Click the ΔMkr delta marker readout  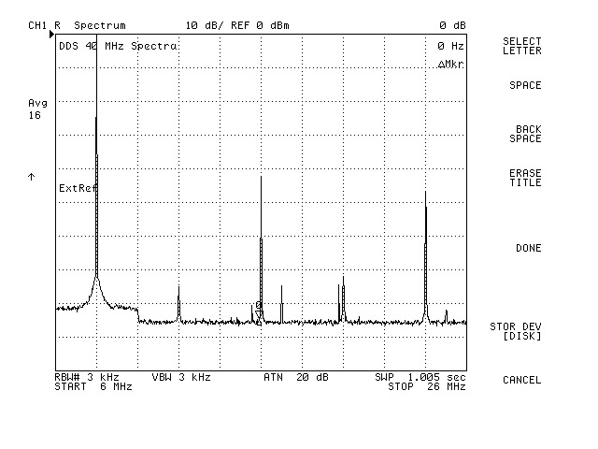[449, 64]
